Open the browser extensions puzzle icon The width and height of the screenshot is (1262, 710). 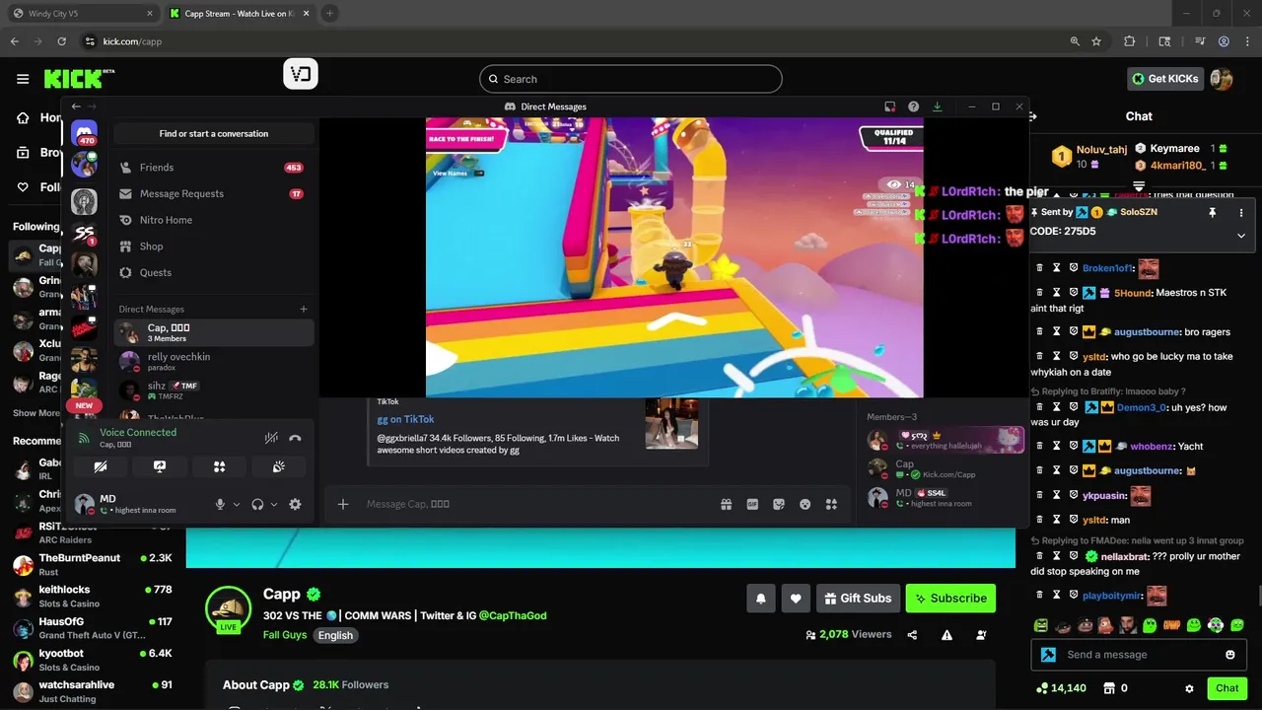point(1130,41)
